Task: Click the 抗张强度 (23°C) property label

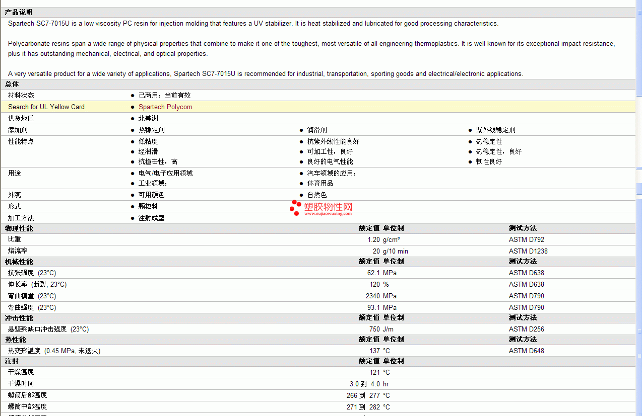Action: tap(32, 273)
